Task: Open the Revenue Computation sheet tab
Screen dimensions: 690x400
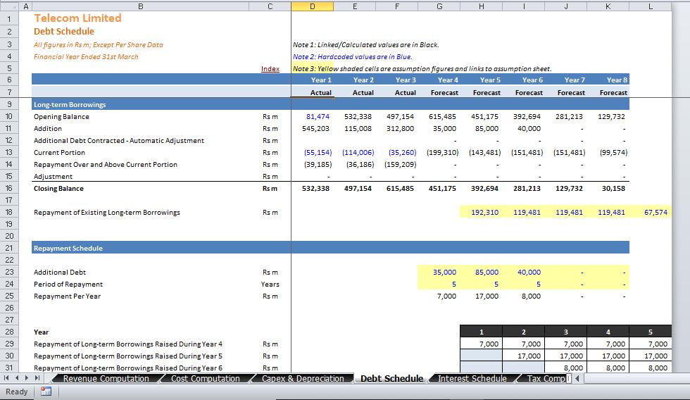Action: click(x=106, y=378)
